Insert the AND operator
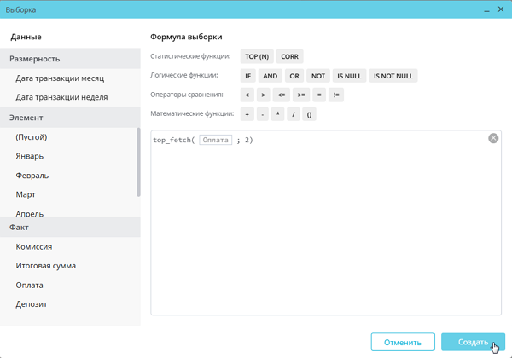512x358 pixels. pos(271,76)
